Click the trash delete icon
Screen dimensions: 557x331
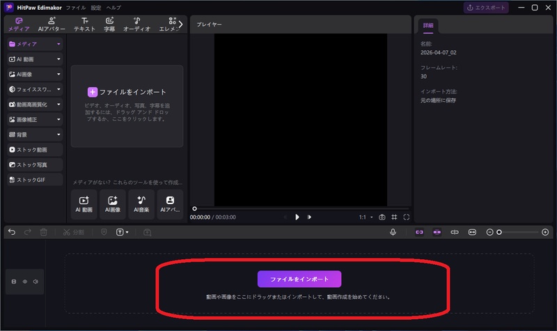pos(43,232)
